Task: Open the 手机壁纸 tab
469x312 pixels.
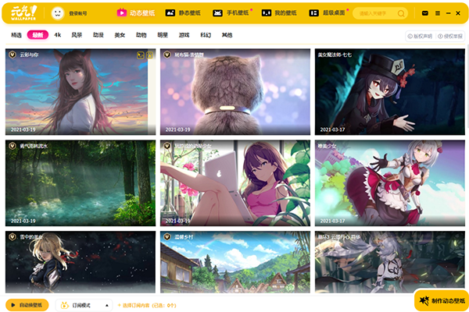Action: coord(237,13)
